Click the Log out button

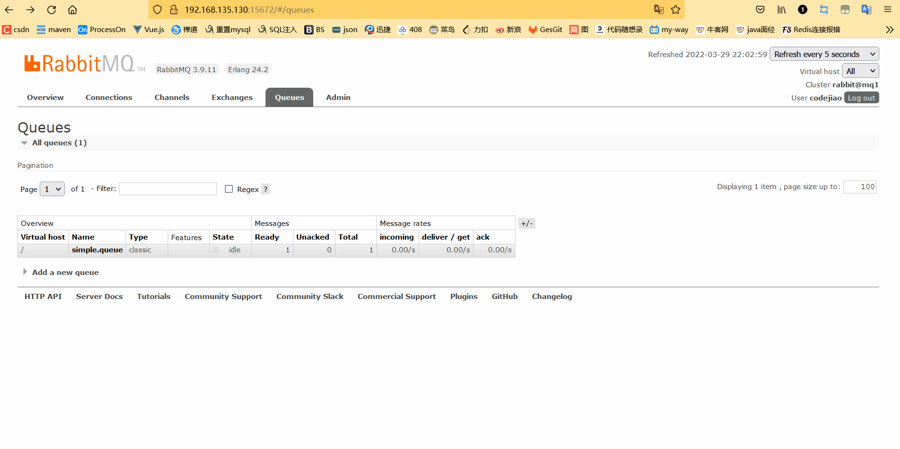[x=862, y=98]
